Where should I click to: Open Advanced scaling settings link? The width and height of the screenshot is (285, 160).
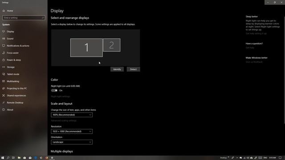(x=64, y=120)
